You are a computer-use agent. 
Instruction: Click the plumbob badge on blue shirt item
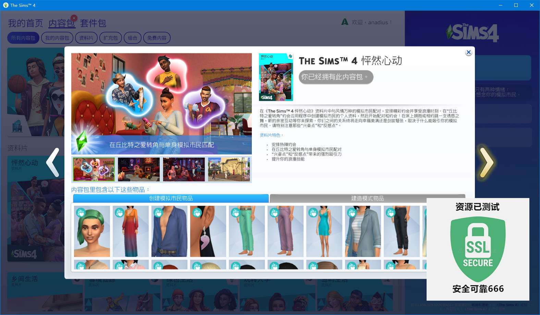[x=158, y=213]
